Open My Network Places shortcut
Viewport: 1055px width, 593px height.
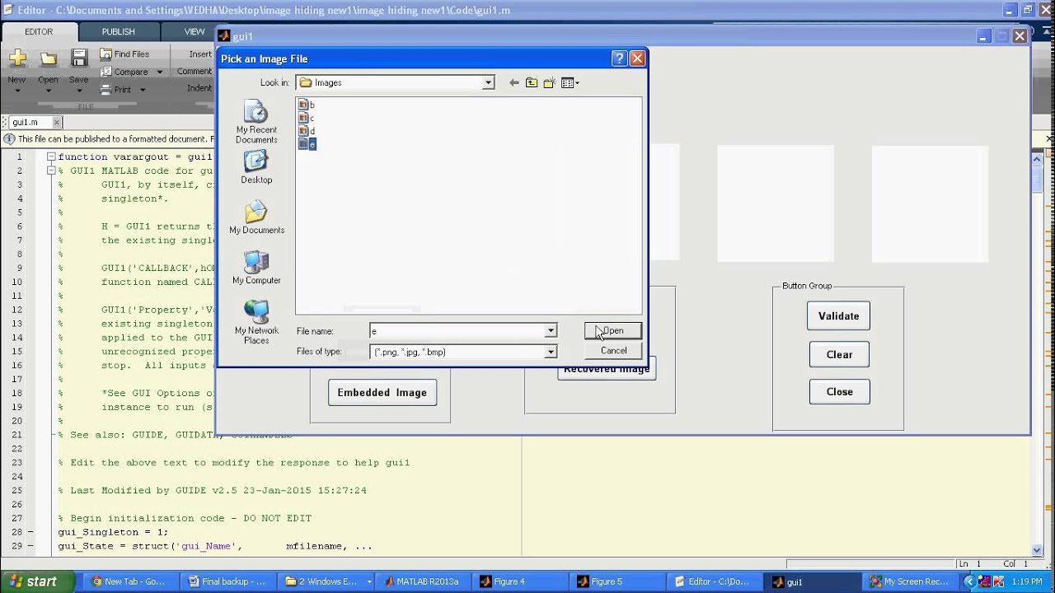point(256,322)
